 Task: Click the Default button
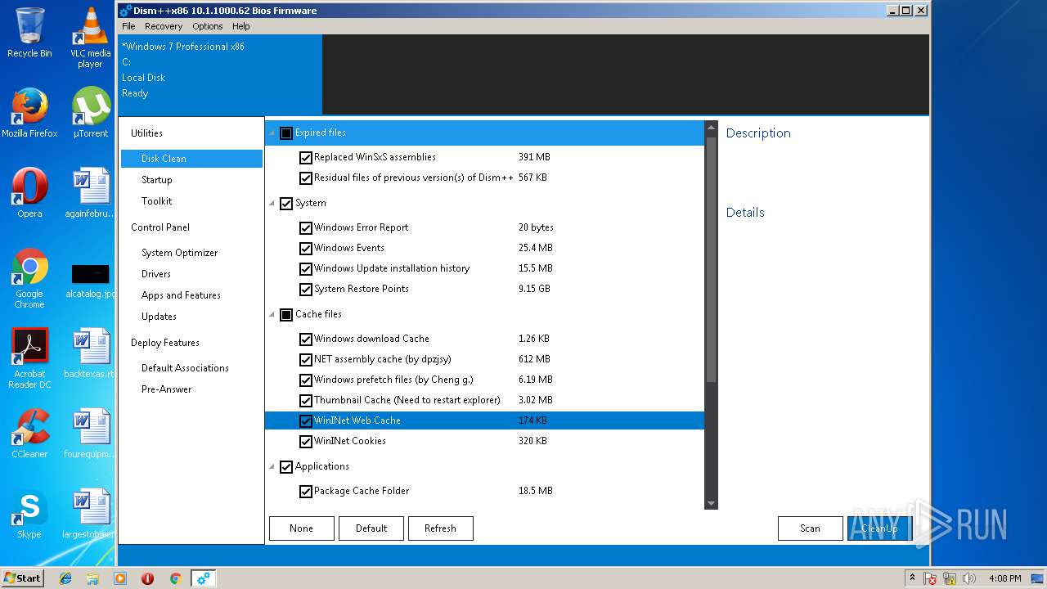371,528
